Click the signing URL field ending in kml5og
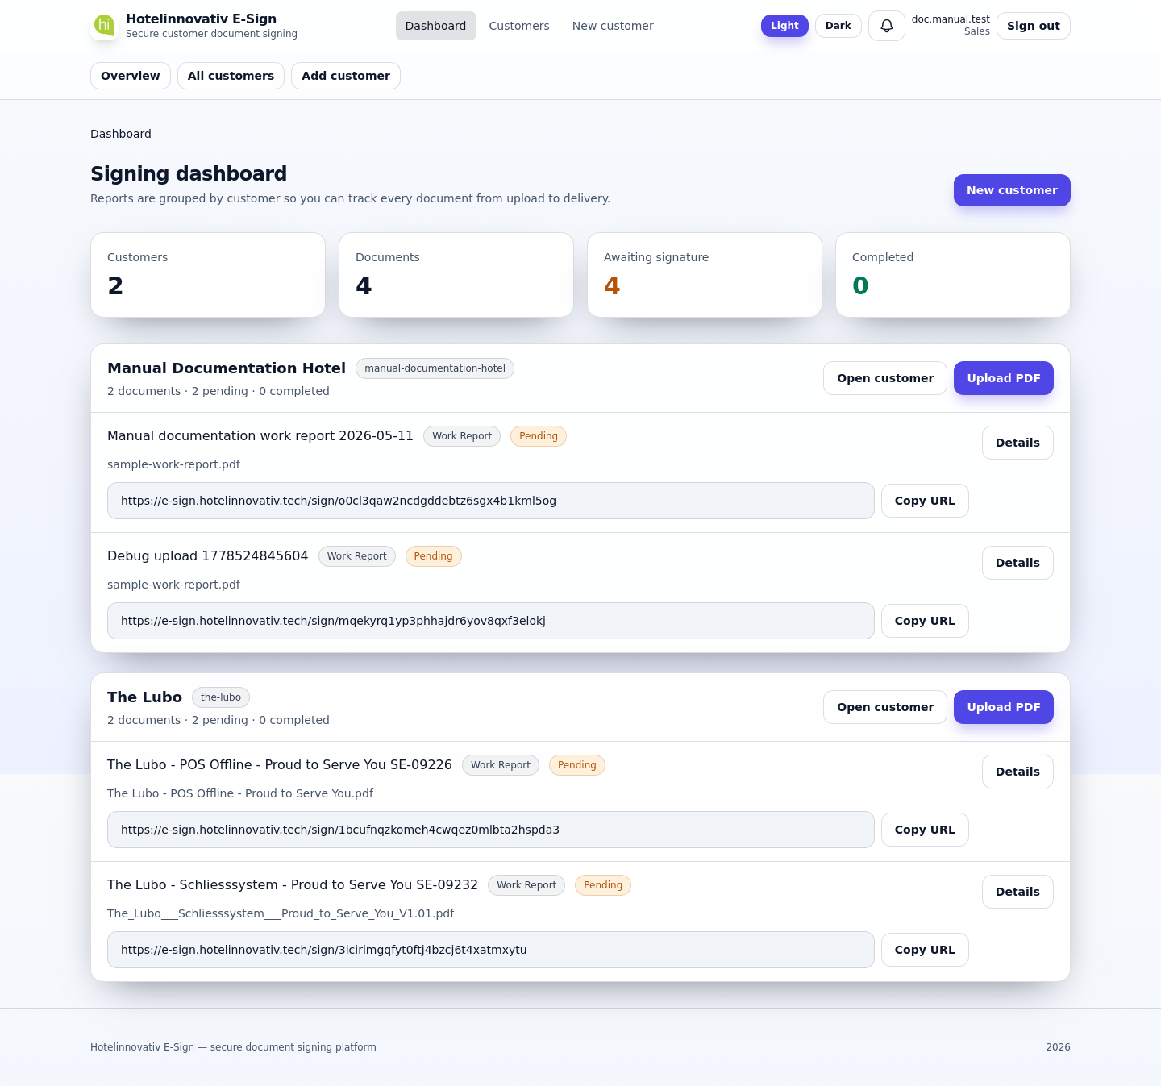Viewport: 1161px width, 1086px height. click(x=491, y=501)
